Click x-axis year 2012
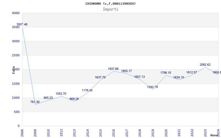 [61, 133]
